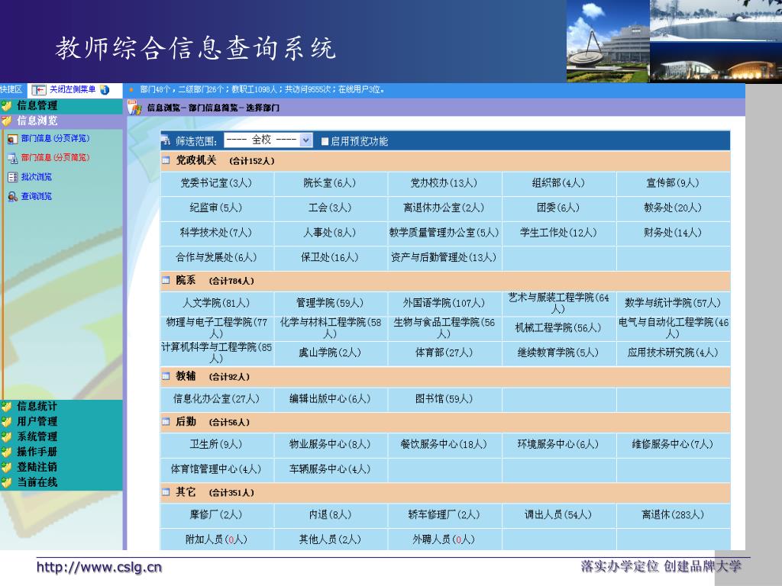
Task: Click the sundial building photo in header
Action: [608, 41]
